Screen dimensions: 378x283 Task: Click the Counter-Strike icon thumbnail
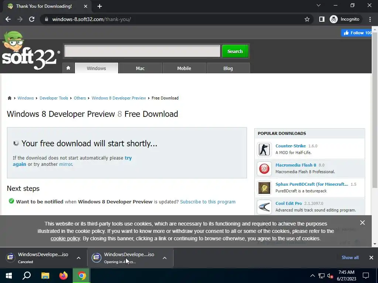(x=264, y=150)
